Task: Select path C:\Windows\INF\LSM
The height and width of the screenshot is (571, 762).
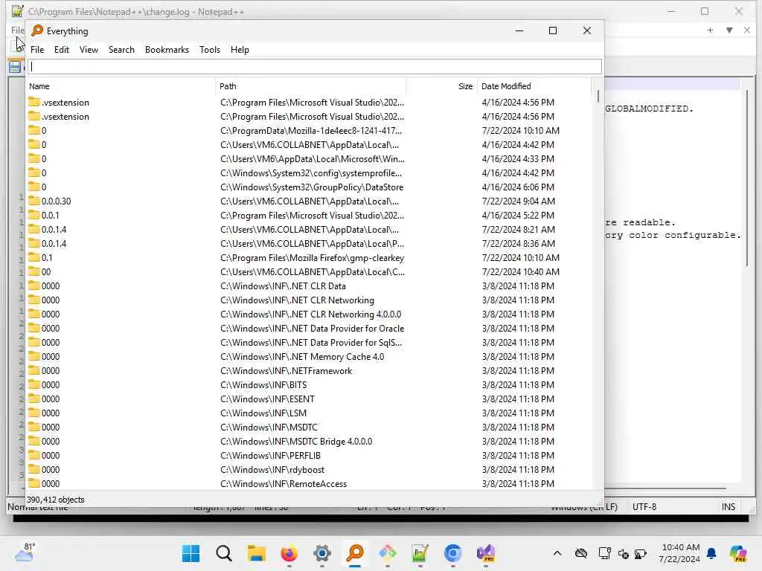Action: (263, 413)
